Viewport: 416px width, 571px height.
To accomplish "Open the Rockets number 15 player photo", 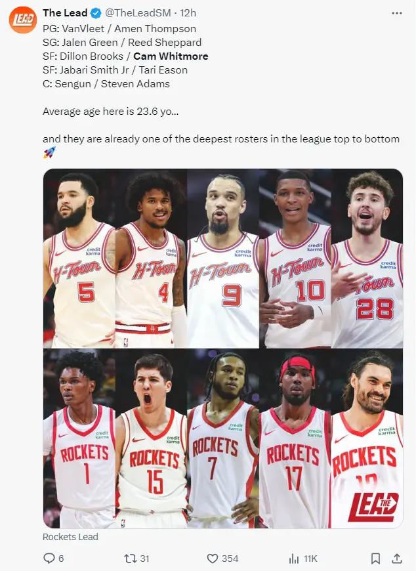I will pos(152,438).
